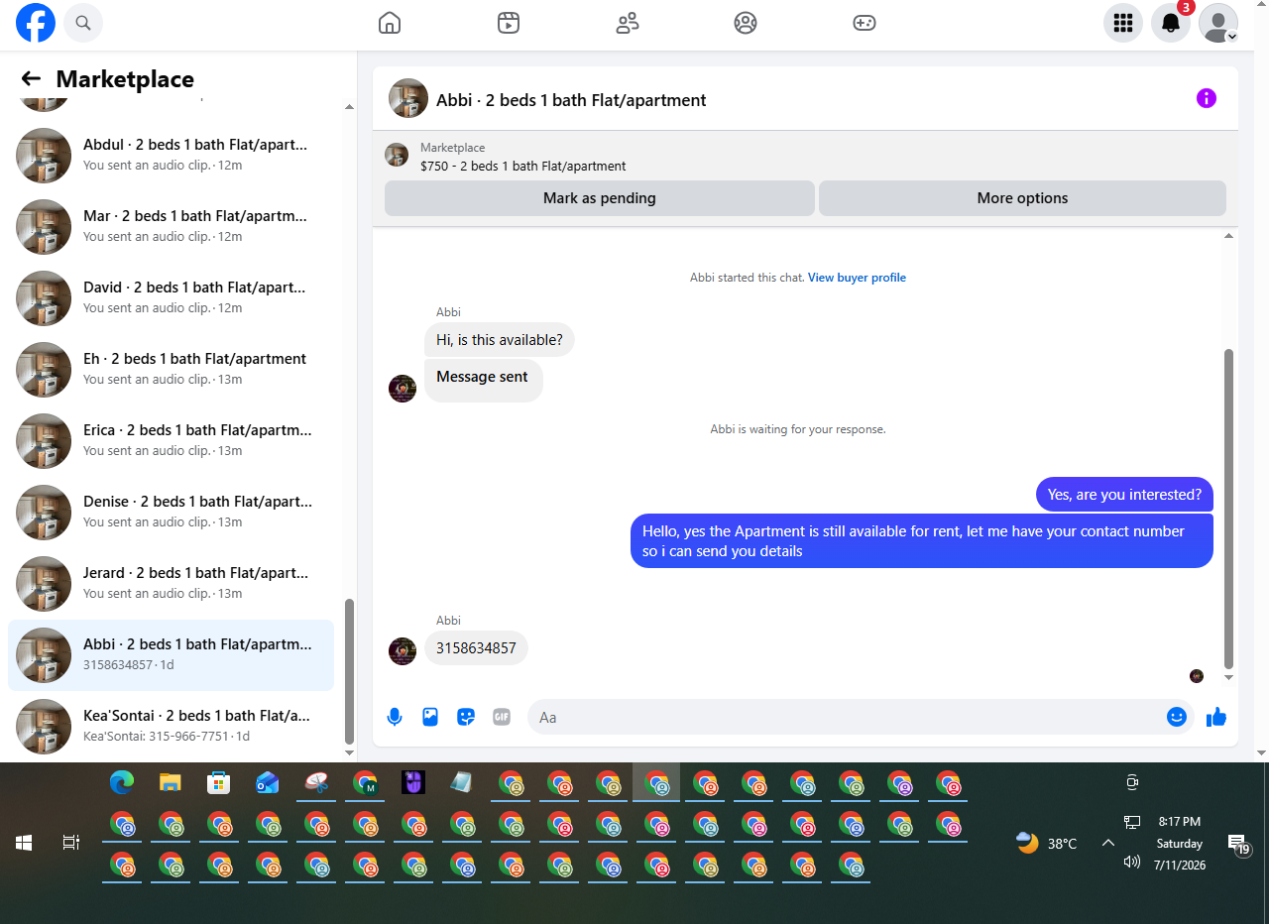The height and width of the screenshot is (924, 1269).
Task: Open the Facebook menu grid icon
Action: [x=1123, y=23]
